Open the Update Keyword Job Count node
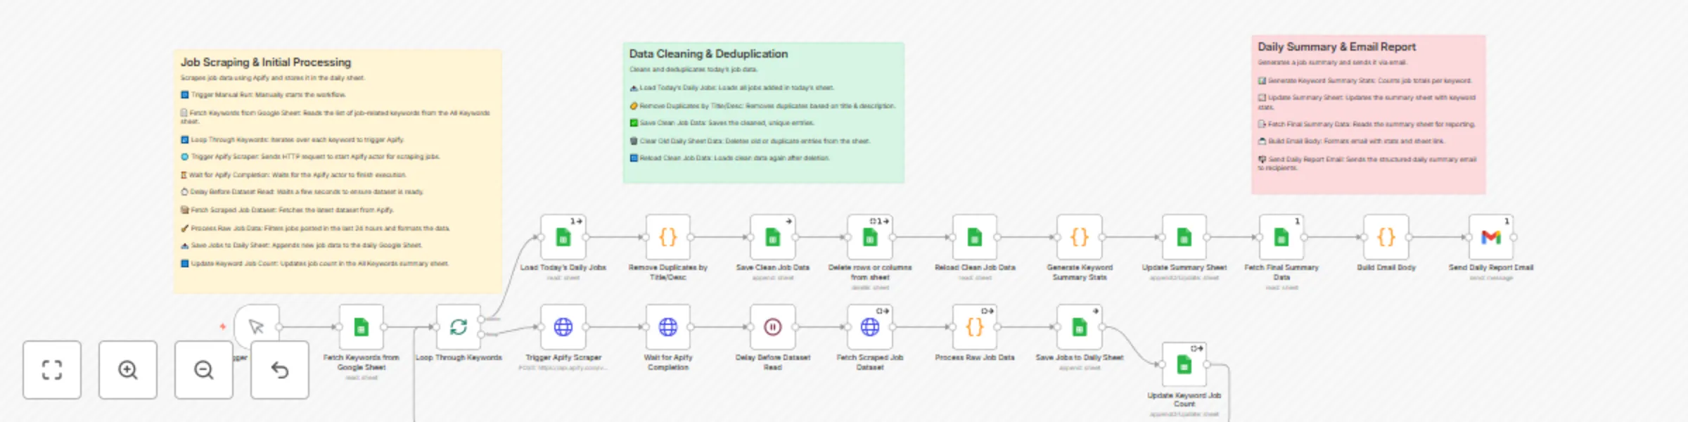Viewport: 1688px width, 422px height. click(x=1184, y=365)
